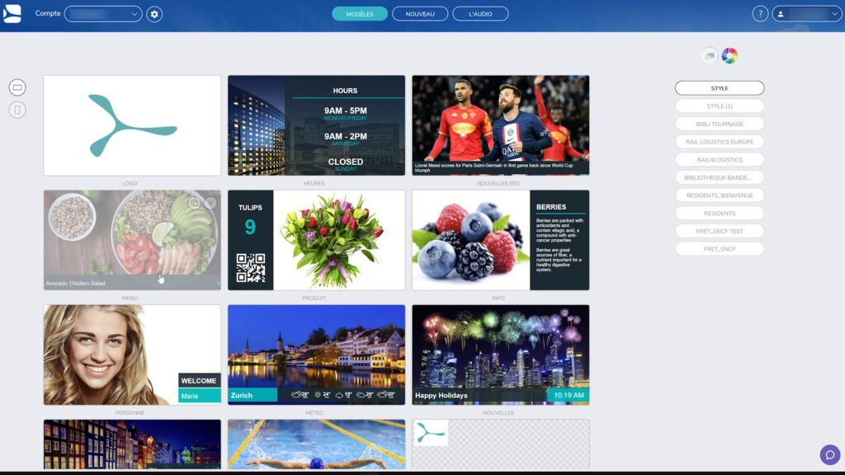Click the PRODUIT caption label
The height and width of the screenshot is (475, 845).
click(x=314, y=299)
